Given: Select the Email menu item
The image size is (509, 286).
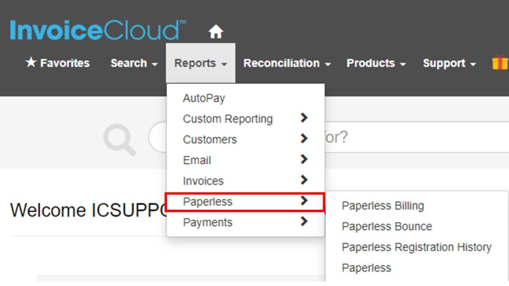Looking at the screenshot, I should coord(197,160).
